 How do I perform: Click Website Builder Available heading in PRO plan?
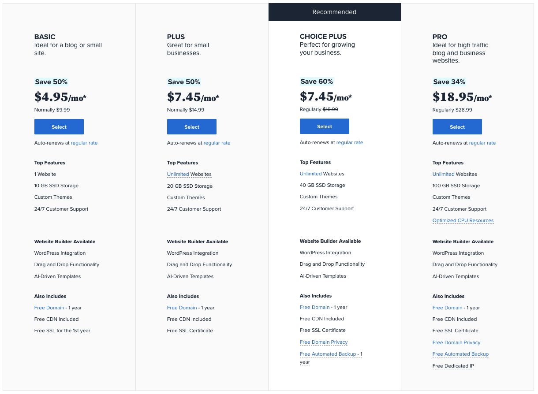pos(463,242)
